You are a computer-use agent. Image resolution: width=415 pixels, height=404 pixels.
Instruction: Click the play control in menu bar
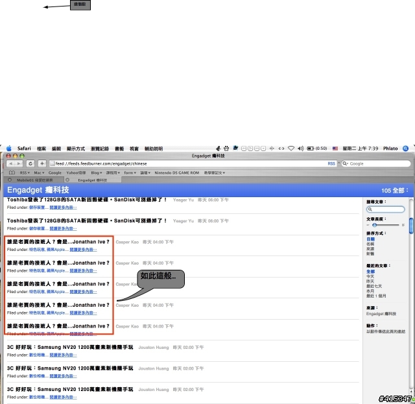tap(250, 149)
